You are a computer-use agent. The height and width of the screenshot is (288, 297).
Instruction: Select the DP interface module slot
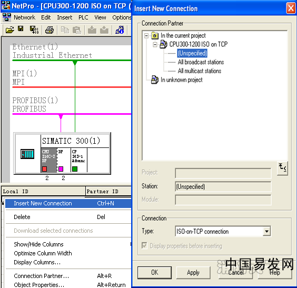(x=64, y=160)
